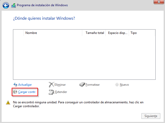The width and height of the screenshot is (165, 123).
Task: Sort by the Tamaño total column header
Action: coord(95,33)
